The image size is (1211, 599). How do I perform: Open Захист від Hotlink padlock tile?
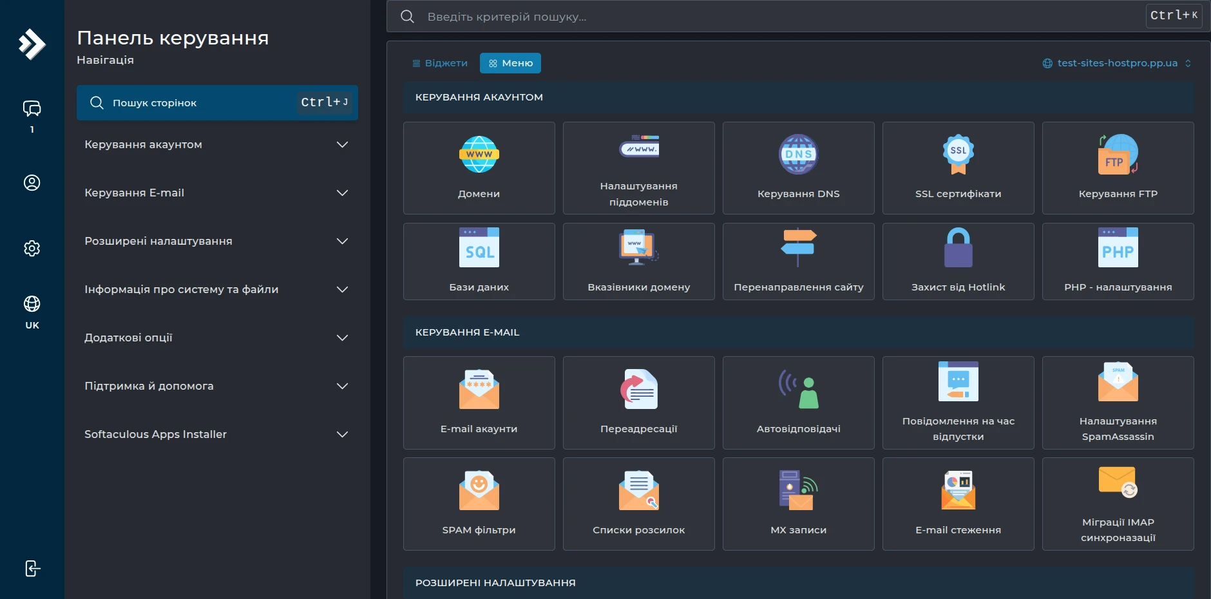958,261
